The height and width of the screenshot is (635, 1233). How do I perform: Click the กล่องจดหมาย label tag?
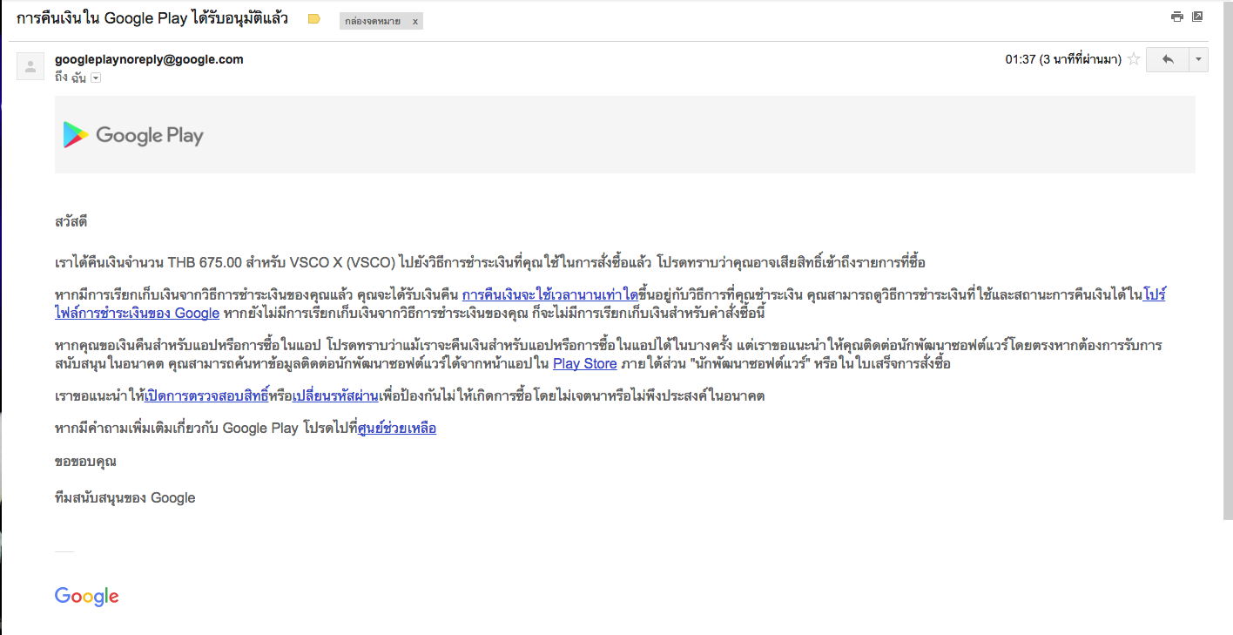click(373, 21)
